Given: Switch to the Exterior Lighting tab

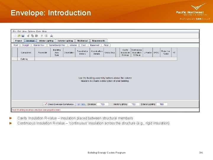Looking at the screenshot, I should coord(65,41).
